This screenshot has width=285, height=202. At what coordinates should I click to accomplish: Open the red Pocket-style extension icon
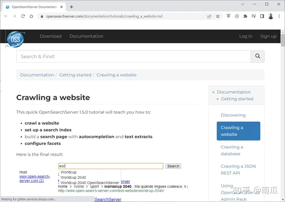(x=228, y=16)
